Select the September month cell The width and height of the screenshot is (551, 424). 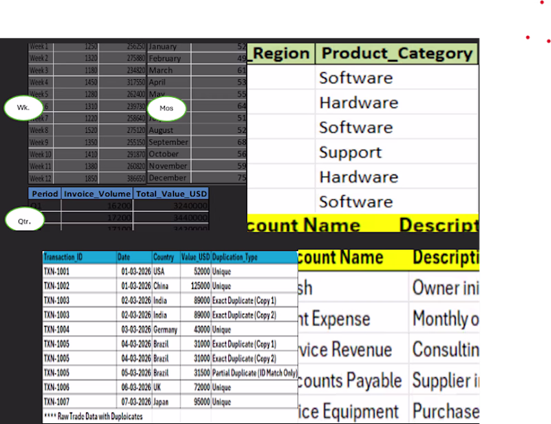169,142
